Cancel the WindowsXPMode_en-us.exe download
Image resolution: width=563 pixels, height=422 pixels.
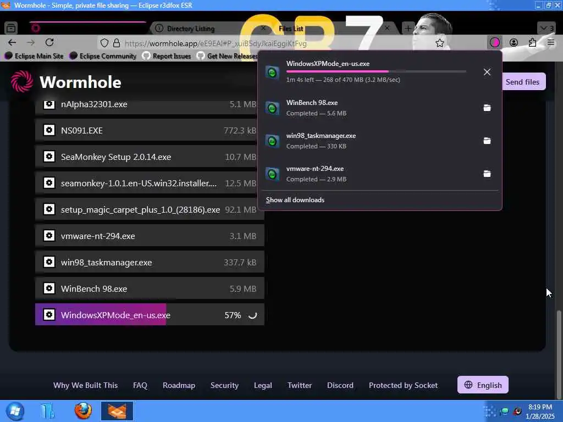tap(487, 72)
